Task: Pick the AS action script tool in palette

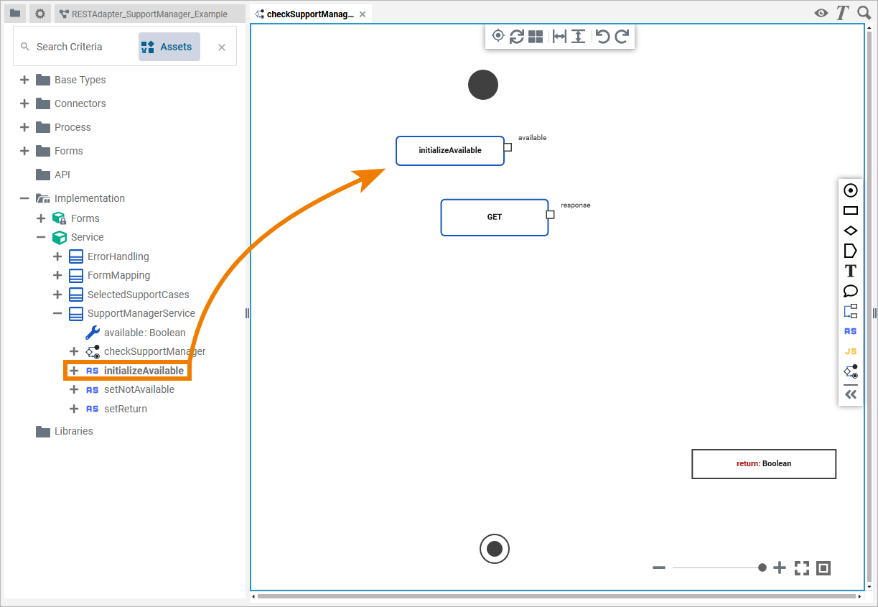Action: click(x=851, y=331)
